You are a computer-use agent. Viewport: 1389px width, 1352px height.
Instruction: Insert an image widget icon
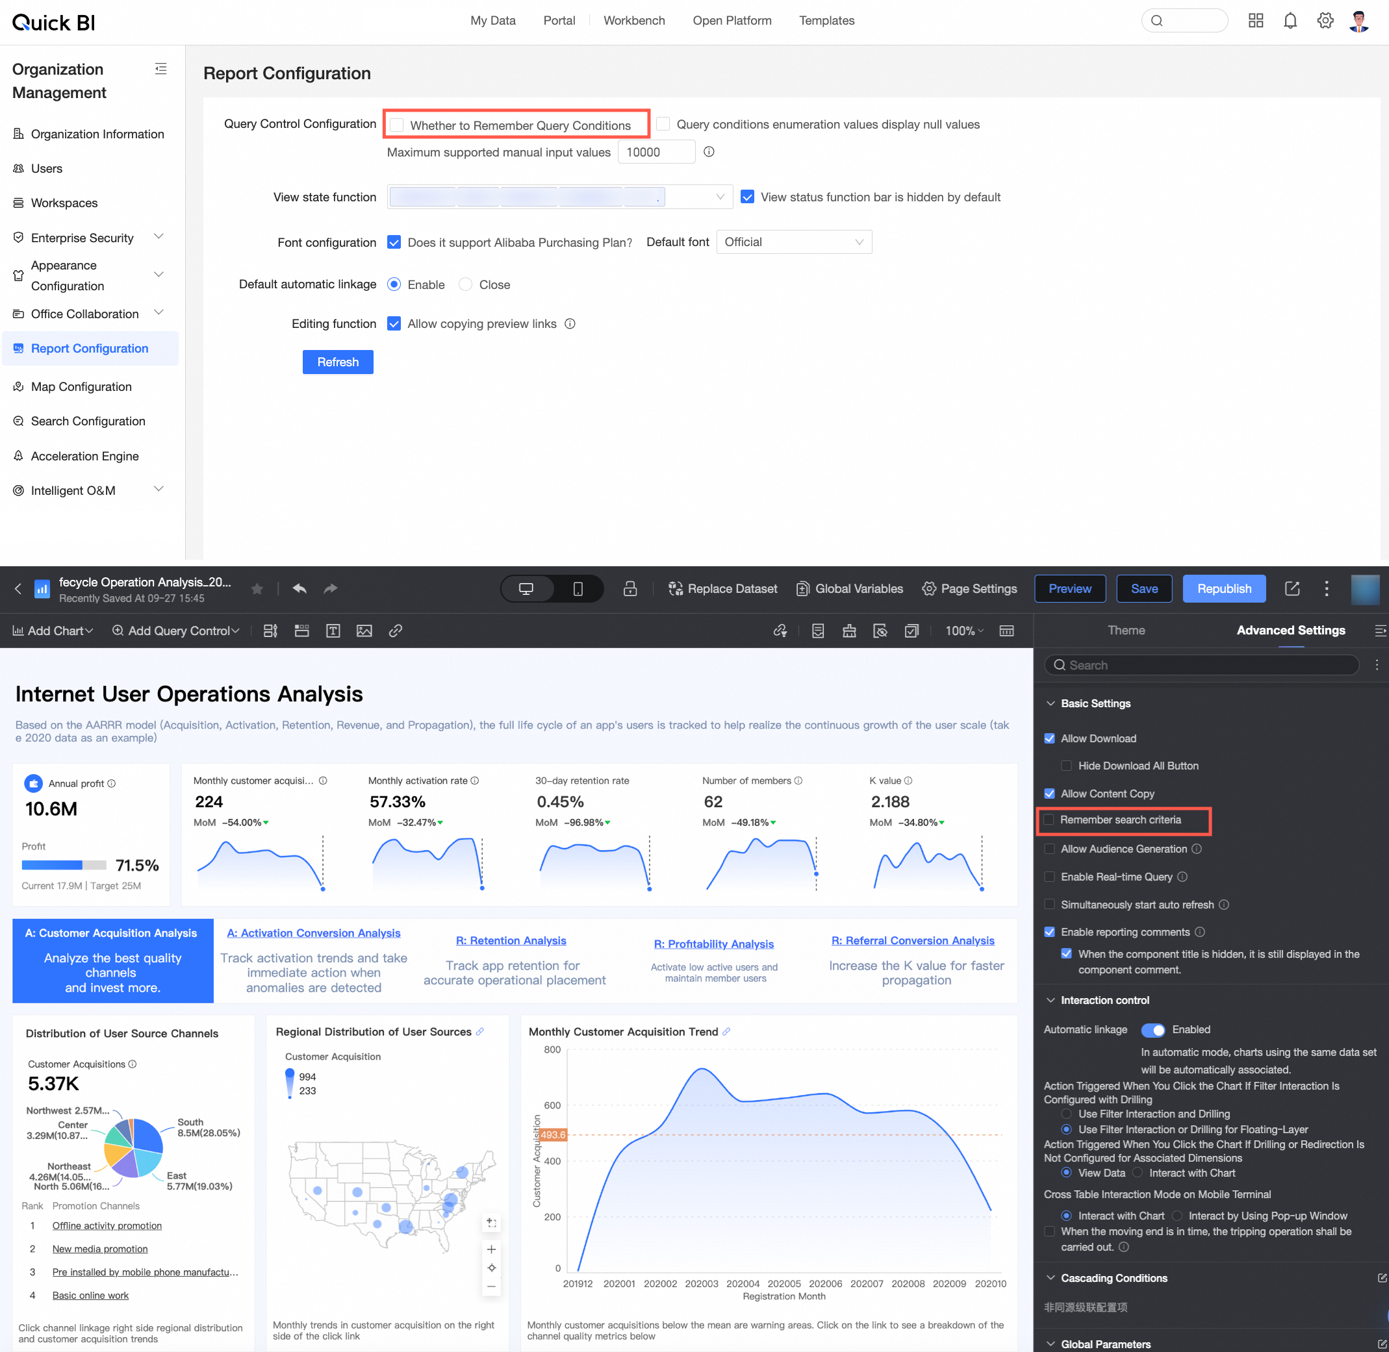click(364, 631)
